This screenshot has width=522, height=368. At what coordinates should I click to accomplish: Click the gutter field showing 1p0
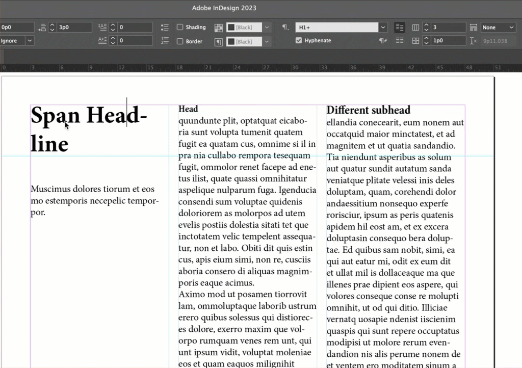pos(448,41)
